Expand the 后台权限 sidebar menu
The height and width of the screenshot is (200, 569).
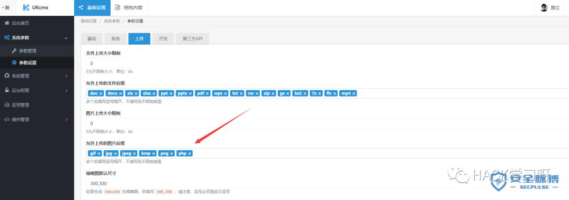point(66,90)
